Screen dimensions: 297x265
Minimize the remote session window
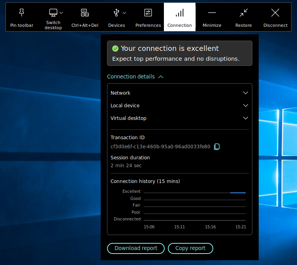212,13
